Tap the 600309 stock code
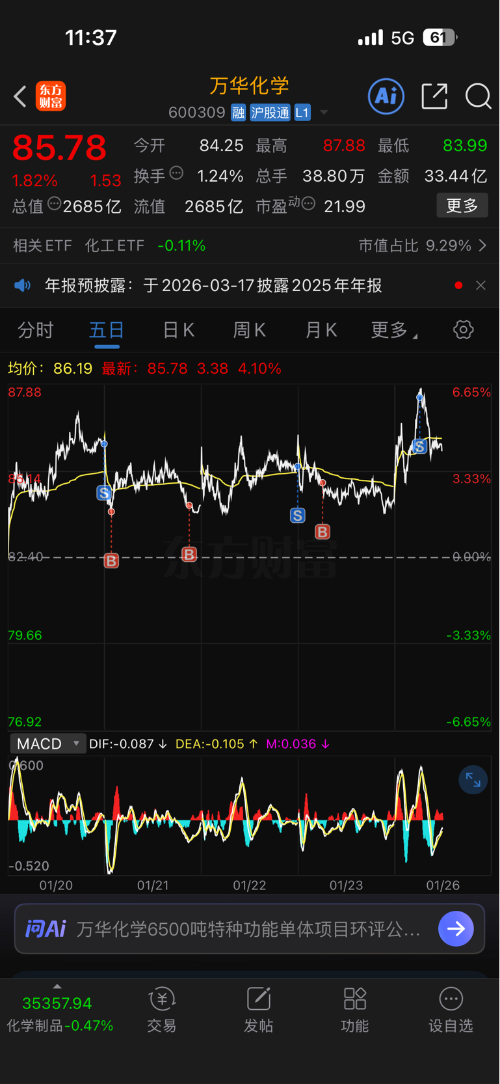This screenshot has height=1084, width=500. (x=197, y=113)
